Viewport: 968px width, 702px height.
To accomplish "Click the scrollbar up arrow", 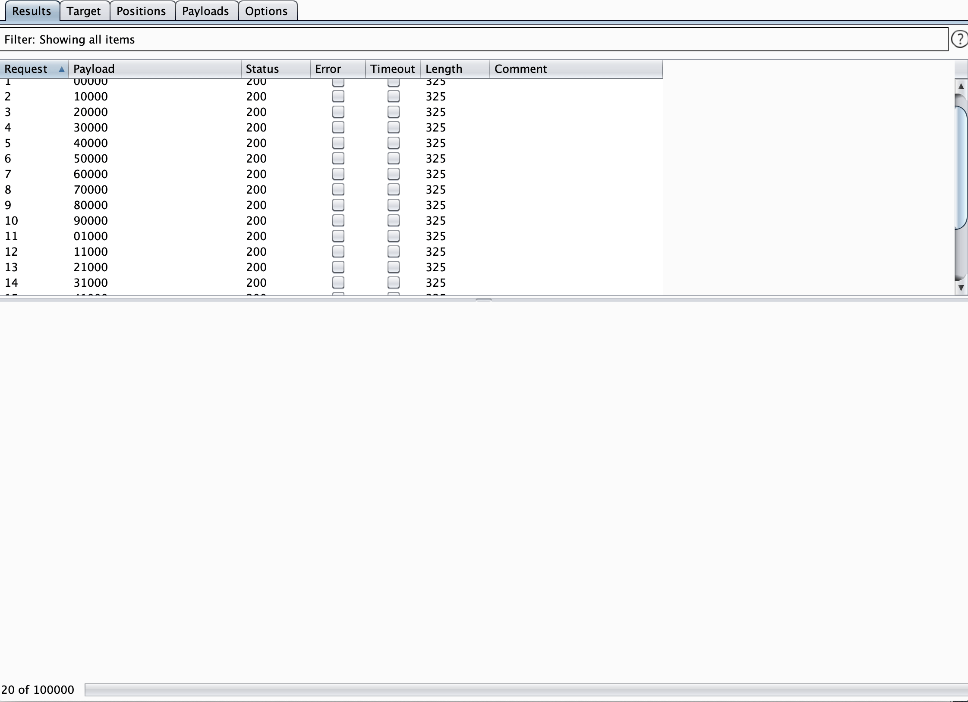I will (961, 86).
